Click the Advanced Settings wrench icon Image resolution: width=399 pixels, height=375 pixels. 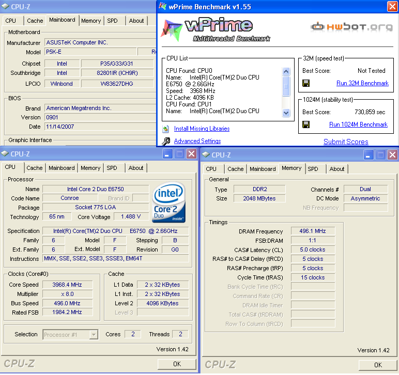pyautogui.click(x=166, y=141)
